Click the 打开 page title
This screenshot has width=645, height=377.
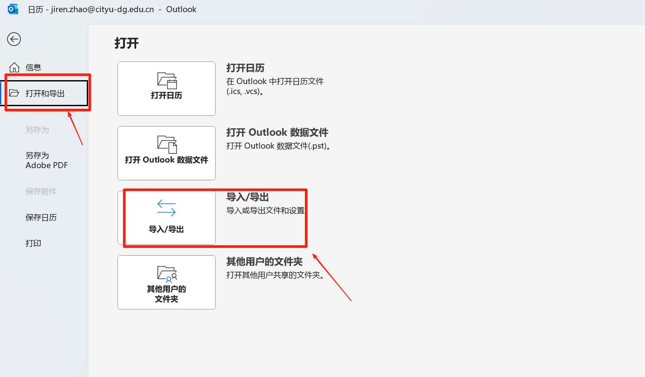127,43
